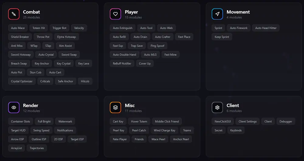Pick the Auto Firework module
Screen dimensions: 304x161
[239, 28]
